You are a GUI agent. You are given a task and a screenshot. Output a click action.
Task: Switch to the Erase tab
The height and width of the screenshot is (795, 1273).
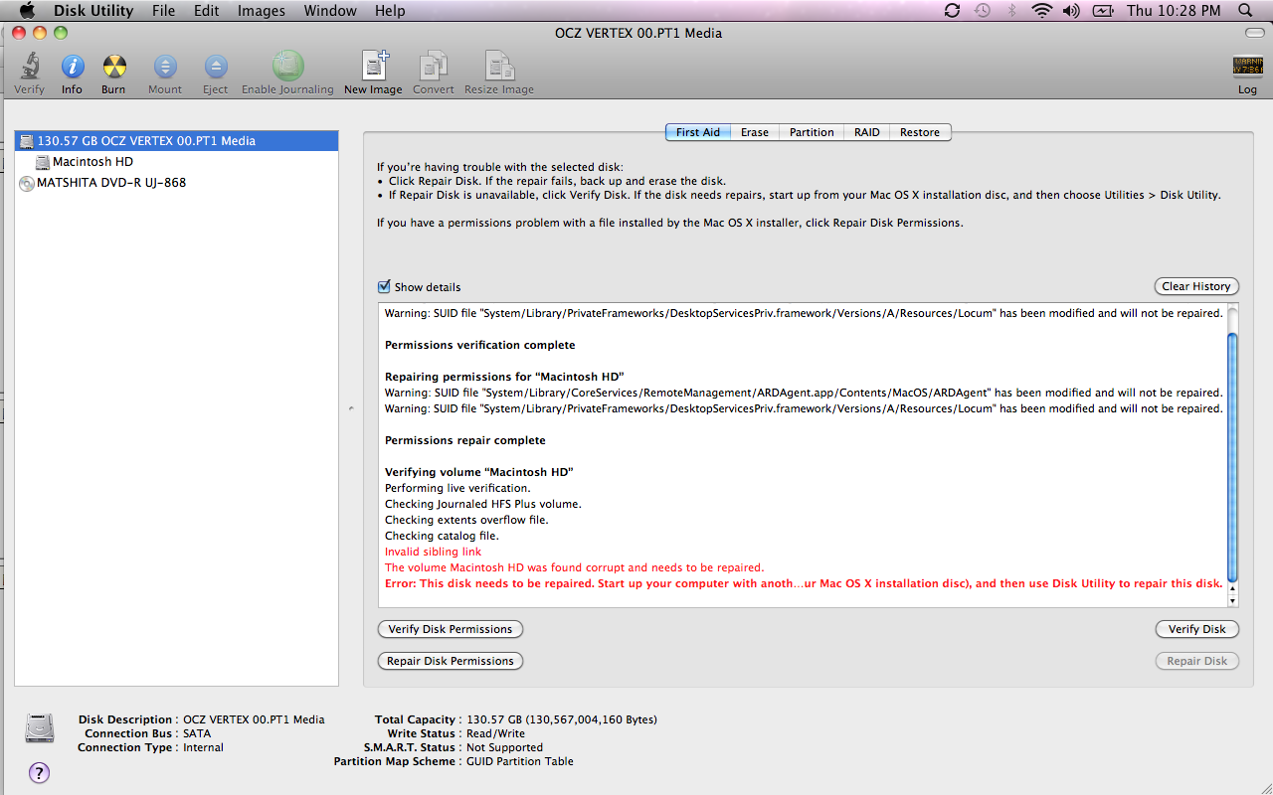(x=755, y=132)
